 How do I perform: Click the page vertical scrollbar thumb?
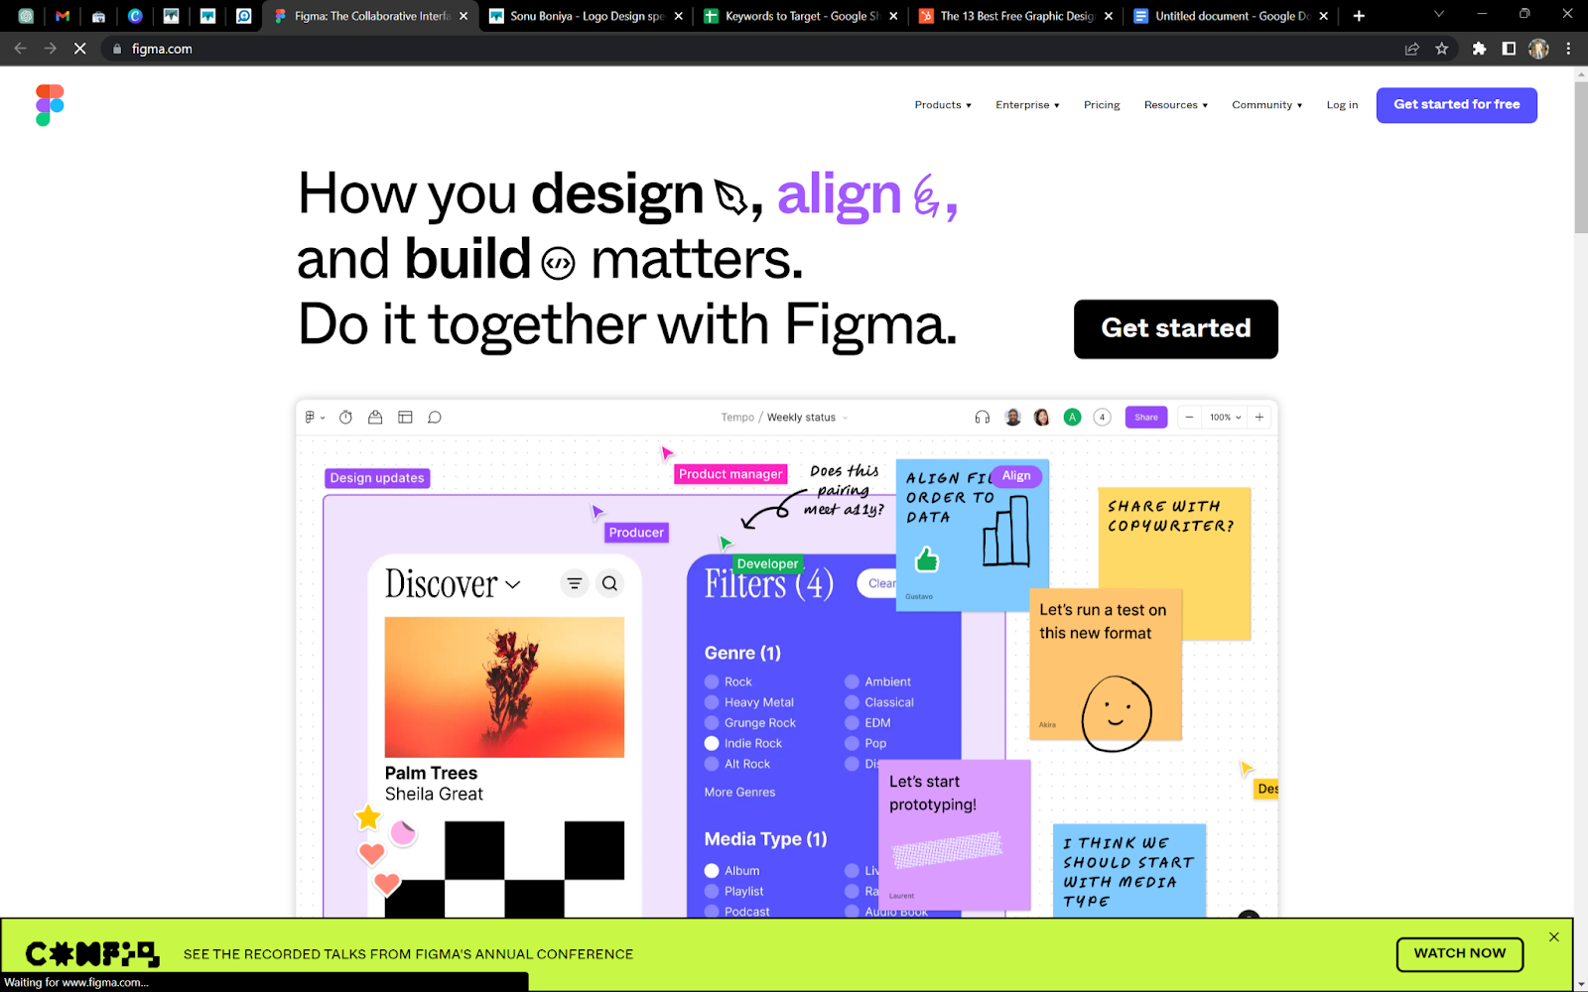pyautogui.click(x=1580, y=157)
